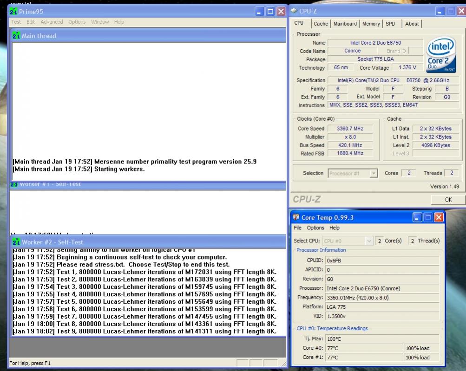
Task: Open the Window menu in Prime95
Action: (x=100, y=22)
